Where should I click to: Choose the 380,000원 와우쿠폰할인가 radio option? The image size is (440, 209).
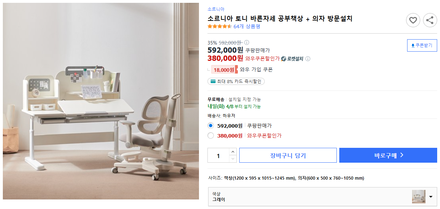coord(211,135)
